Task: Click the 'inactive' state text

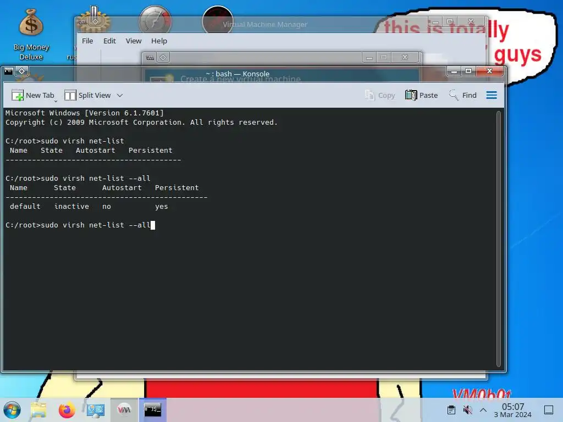Action: [71, 207]
